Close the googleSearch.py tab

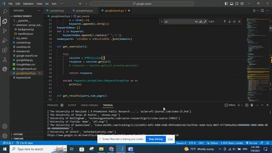coord(129,11)
